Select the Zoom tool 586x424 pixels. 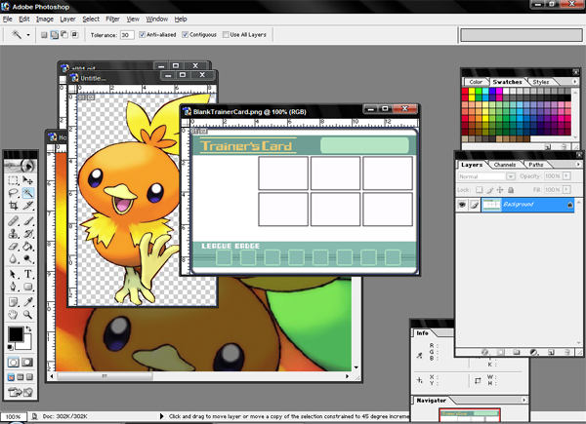(27, 315)
